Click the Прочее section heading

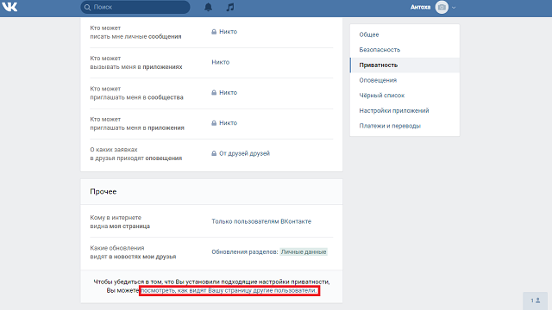(103, 191)
